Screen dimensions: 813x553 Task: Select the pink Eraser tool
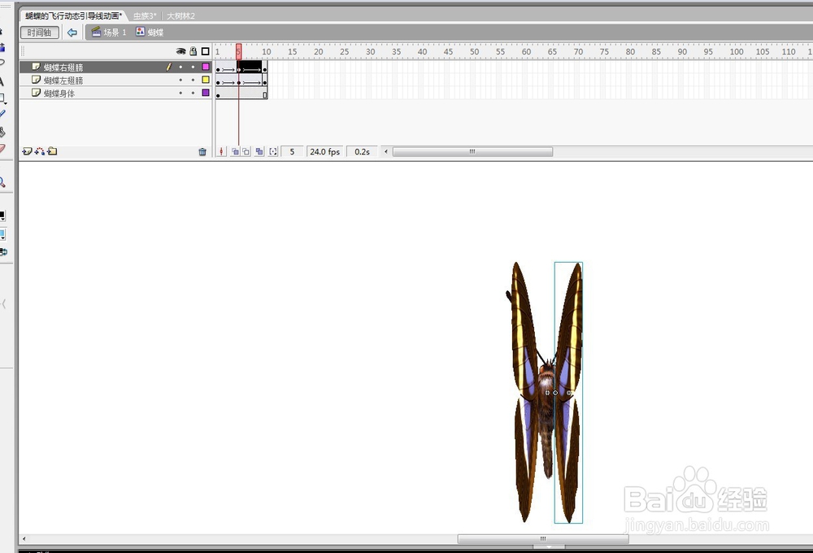point(2,149)
